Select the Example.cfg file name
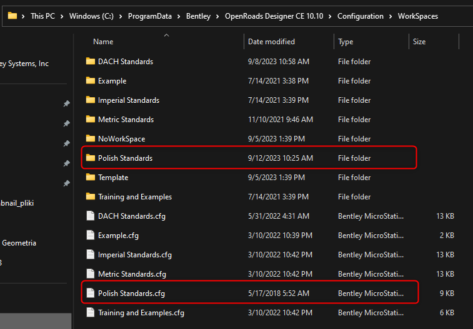The image size is (473, 329). click(x=118, y=236)
